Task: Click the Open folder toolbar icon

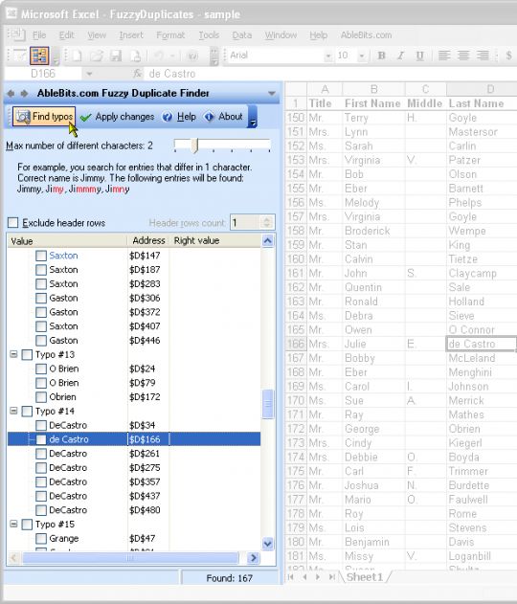Action: pyautogui.click(x=97, y=56)
